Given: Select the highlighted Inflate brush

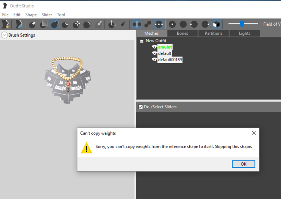Looking at the screenshot, I should click(55, 24).
